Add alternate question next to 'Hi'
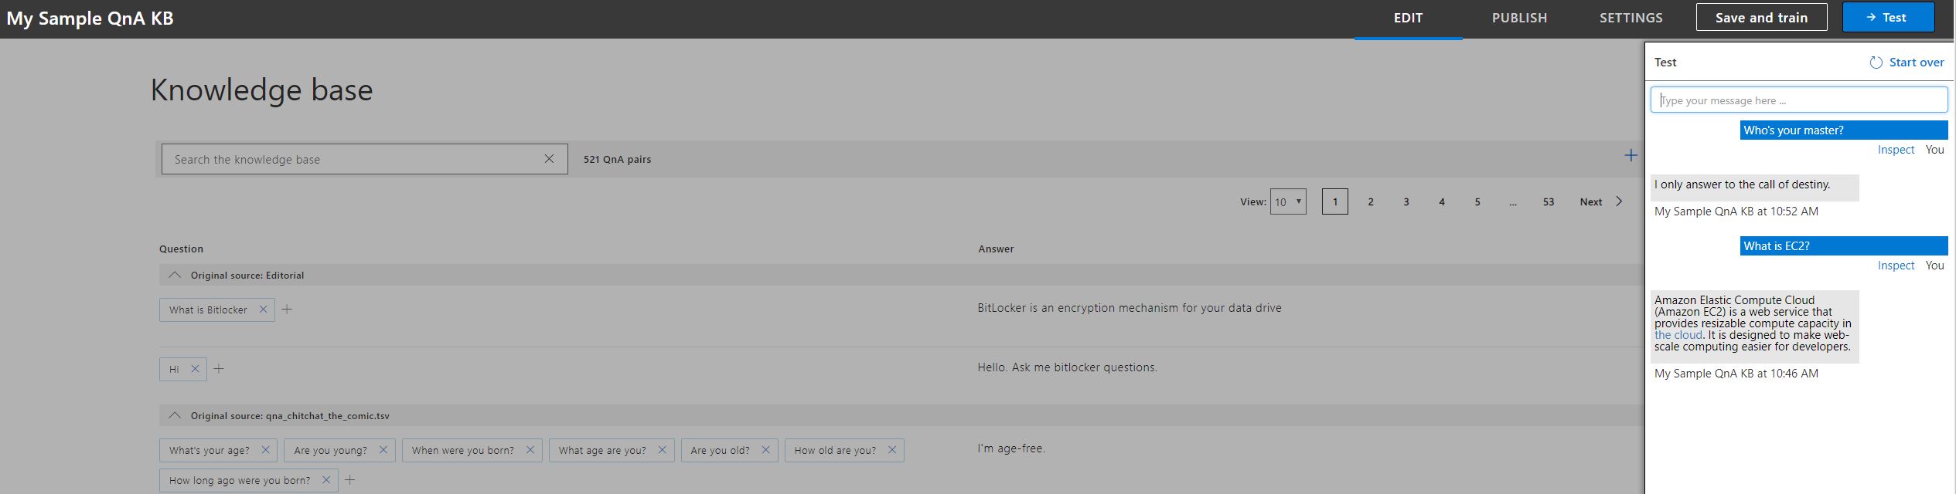 tap(219, 369)
